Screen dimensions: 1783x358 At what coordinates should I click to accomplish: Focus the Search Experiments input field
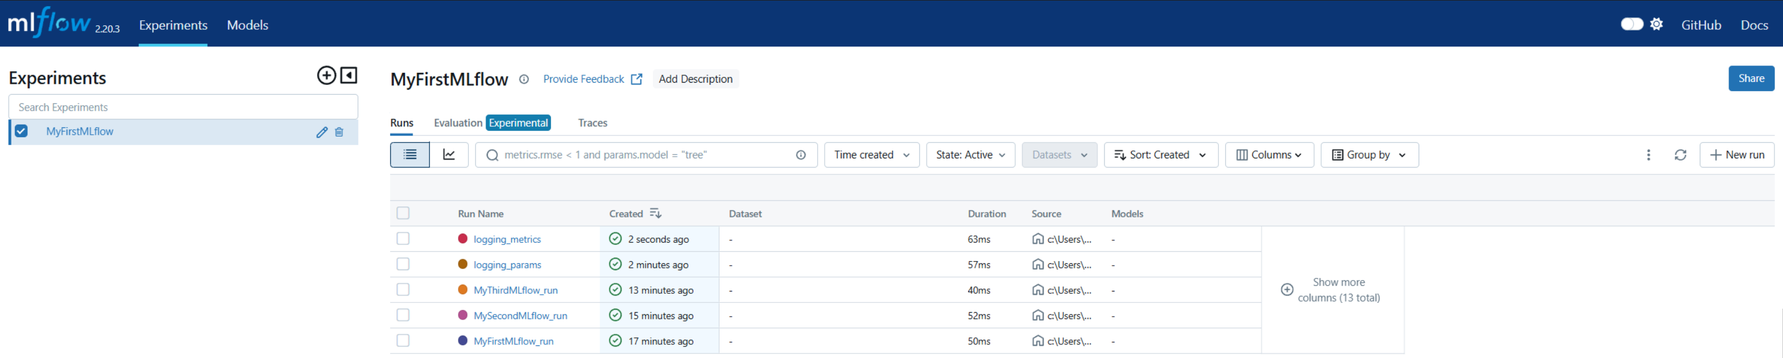click(184, 107)
